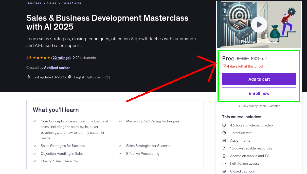Viewport: 307px width, 174px height.
Task: Click the downloadable resources file icon
Action: coord(224,148)
